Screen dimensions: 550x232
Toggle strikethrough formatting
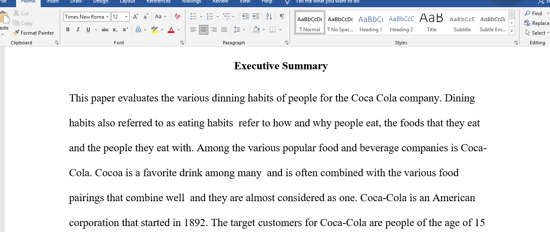coord(105,30)
